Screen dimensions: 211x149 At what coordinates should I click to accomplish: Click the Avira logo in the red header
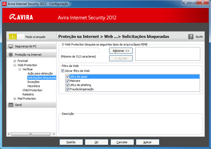click(21, 17)
